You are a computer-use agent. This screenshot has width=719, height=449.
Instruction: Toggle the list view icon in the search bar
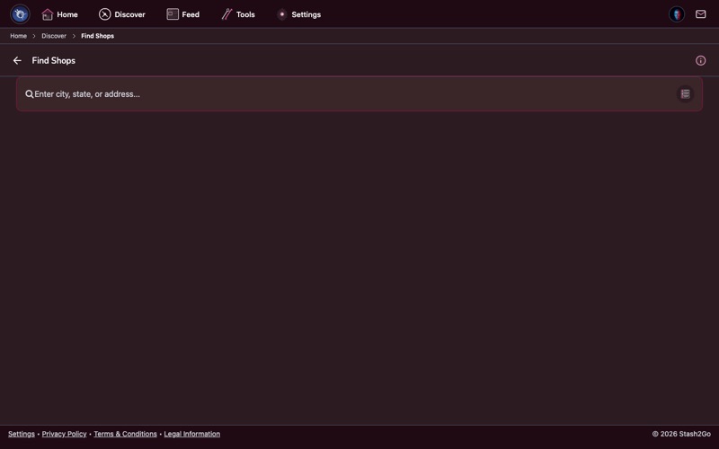(x=685, y=94)
